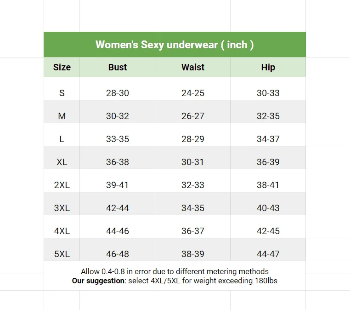The image size is (350, 310).
Task: Click the Our suggestion note below the table
Action: 175,281
